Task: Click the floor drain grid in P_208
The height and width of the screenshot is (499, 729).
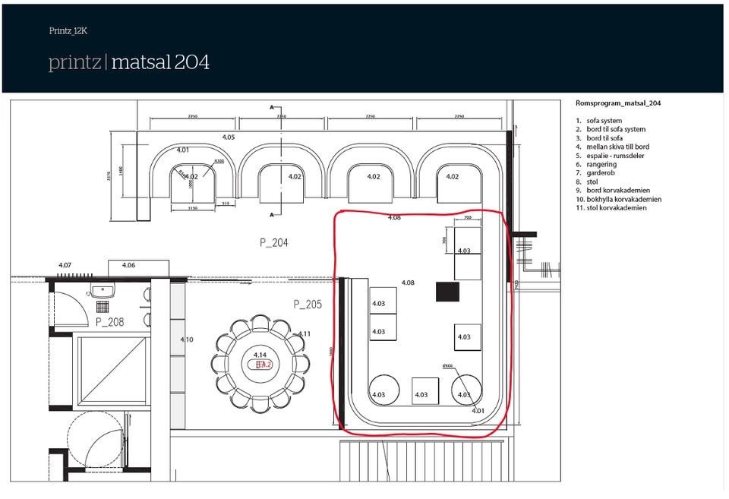Action: tap(103, 307)
